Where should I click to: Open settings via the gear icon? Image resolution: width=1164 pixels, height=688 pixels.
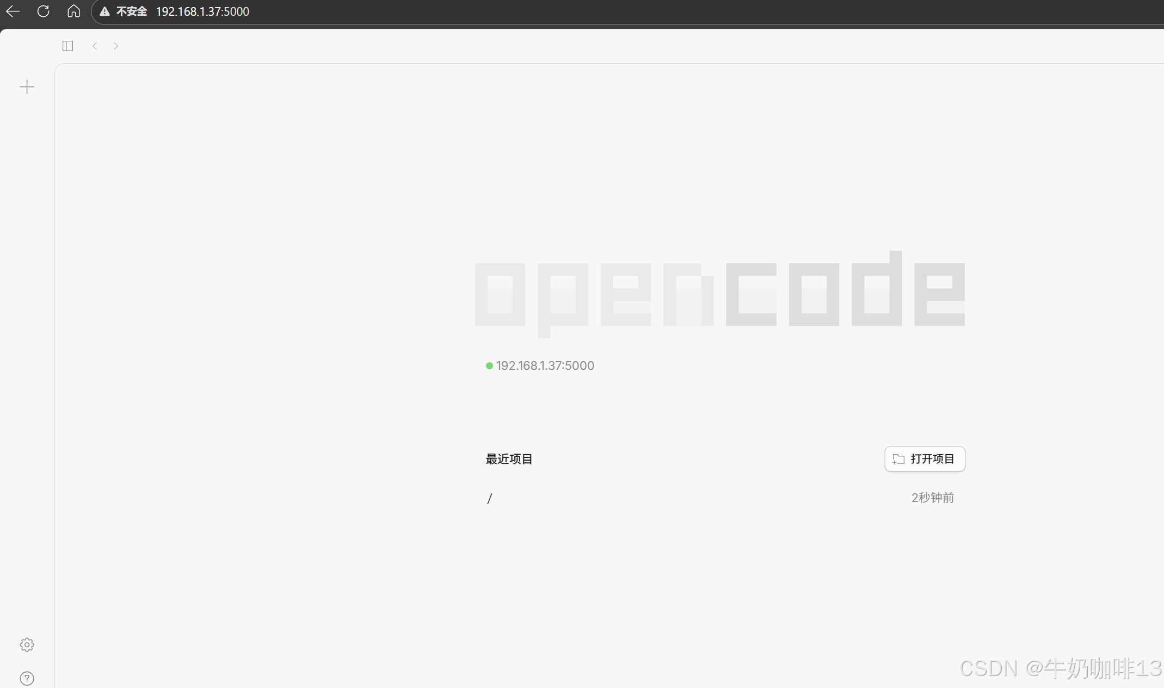click(x=27, y=644)
